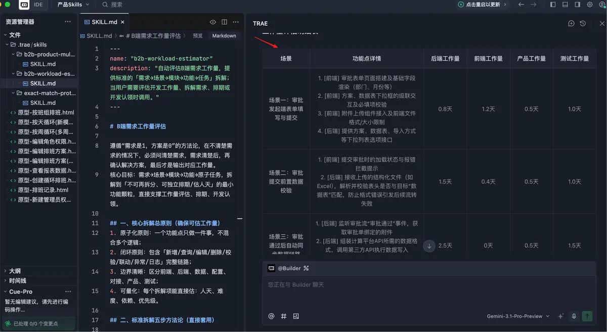Open settings gear in top bar
This screenshot has height=332, width=607.
[589, 5]
